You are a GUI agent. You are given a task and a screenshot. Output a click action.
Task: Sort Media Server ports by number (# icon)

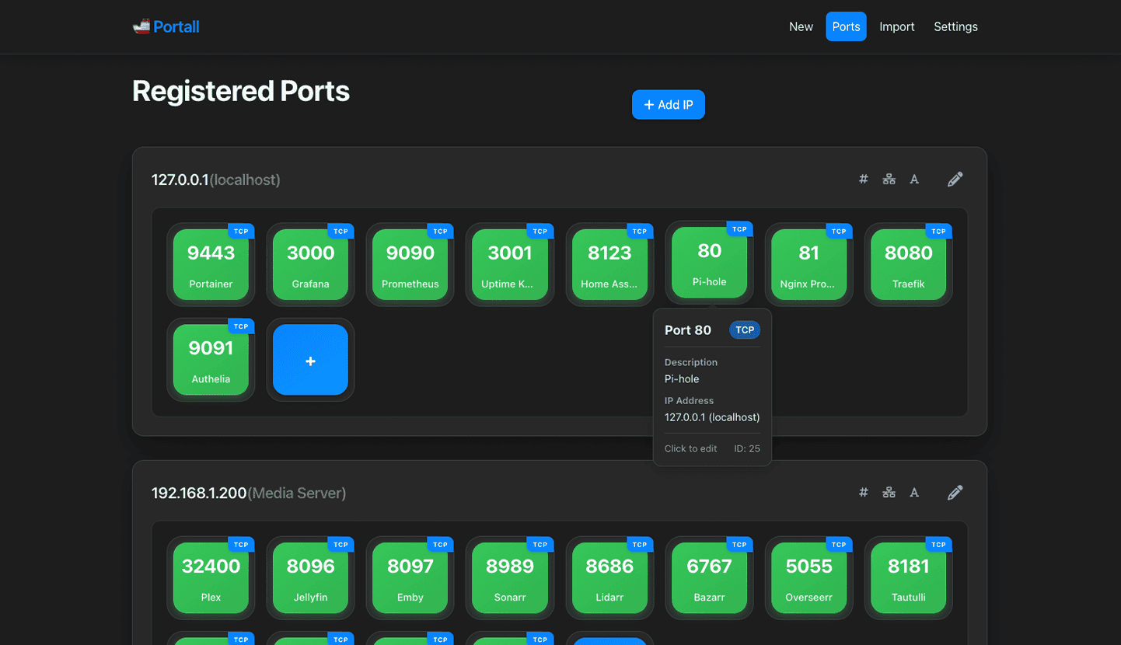pyautogui.click(x=863, y=493)
